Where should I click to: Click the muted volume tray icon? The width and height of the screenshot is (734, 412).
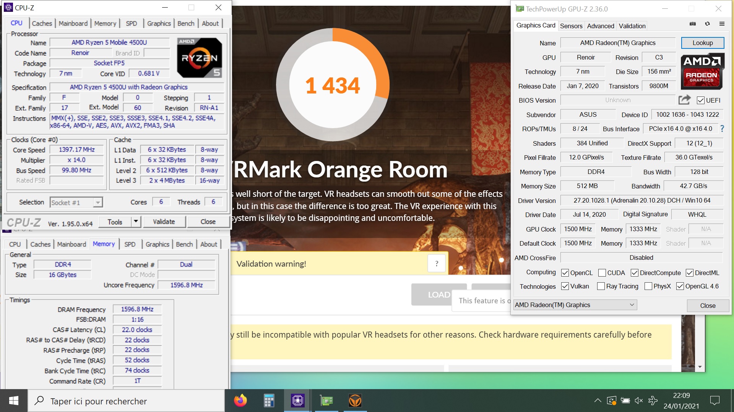(x=639, y=401)
